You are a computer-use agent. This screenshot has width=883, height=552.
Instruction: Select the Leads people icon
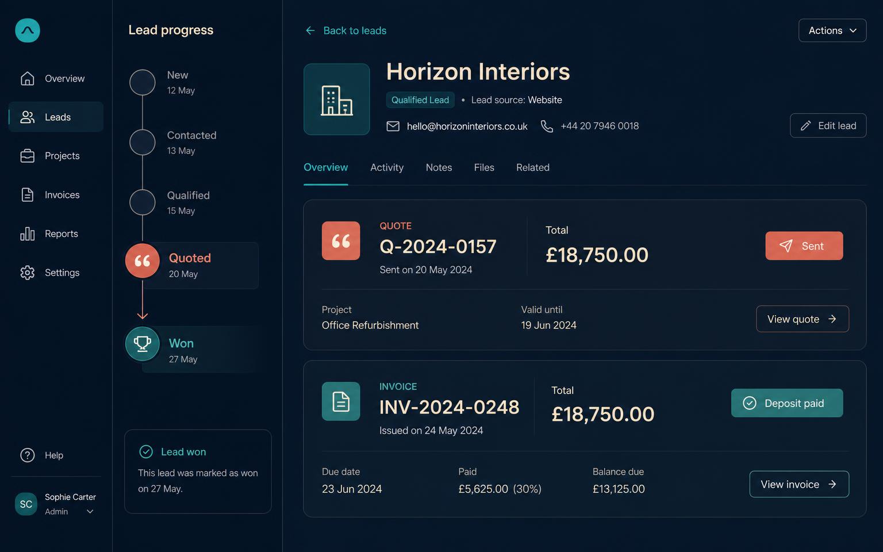tap(28, 117)
